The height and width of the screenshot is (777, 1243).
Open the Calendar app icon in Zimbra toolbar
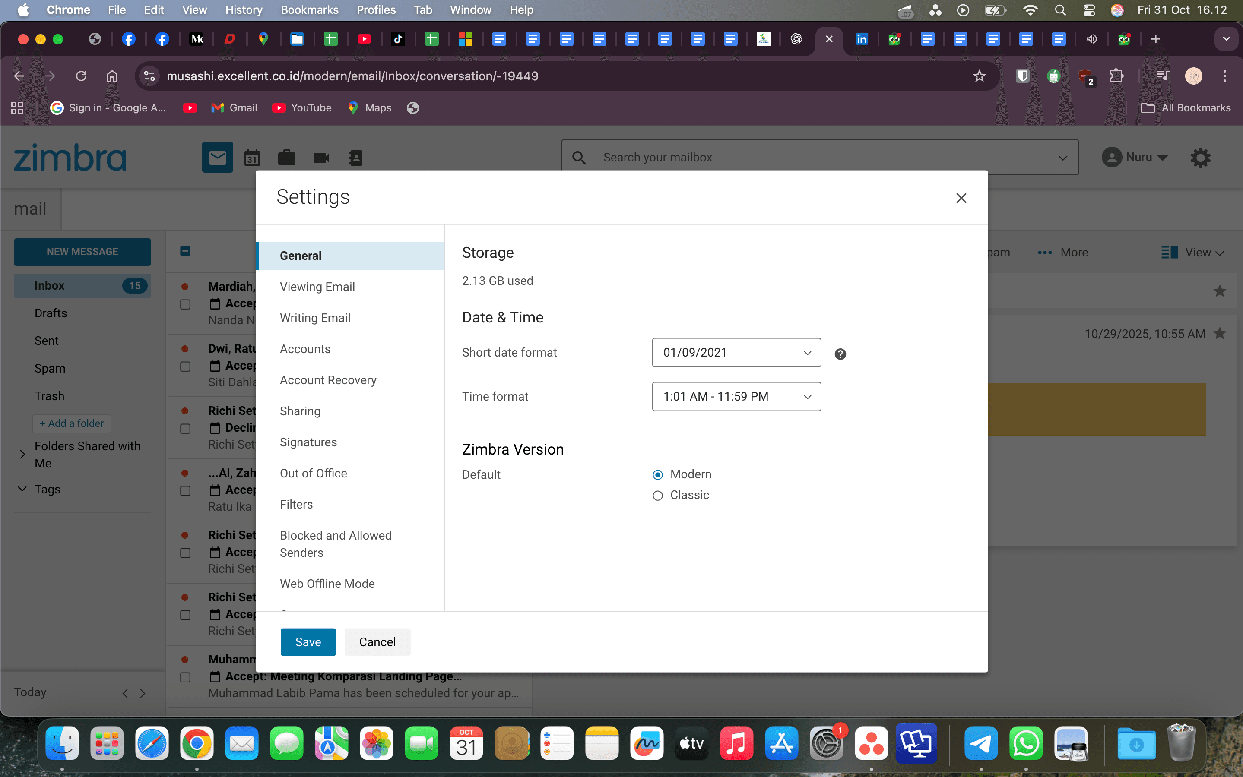[x=252, y=157]
